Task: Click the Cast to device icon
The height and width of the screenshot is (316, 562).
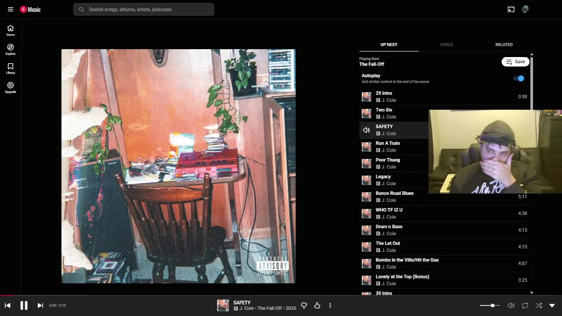Action: coord(511,9)
